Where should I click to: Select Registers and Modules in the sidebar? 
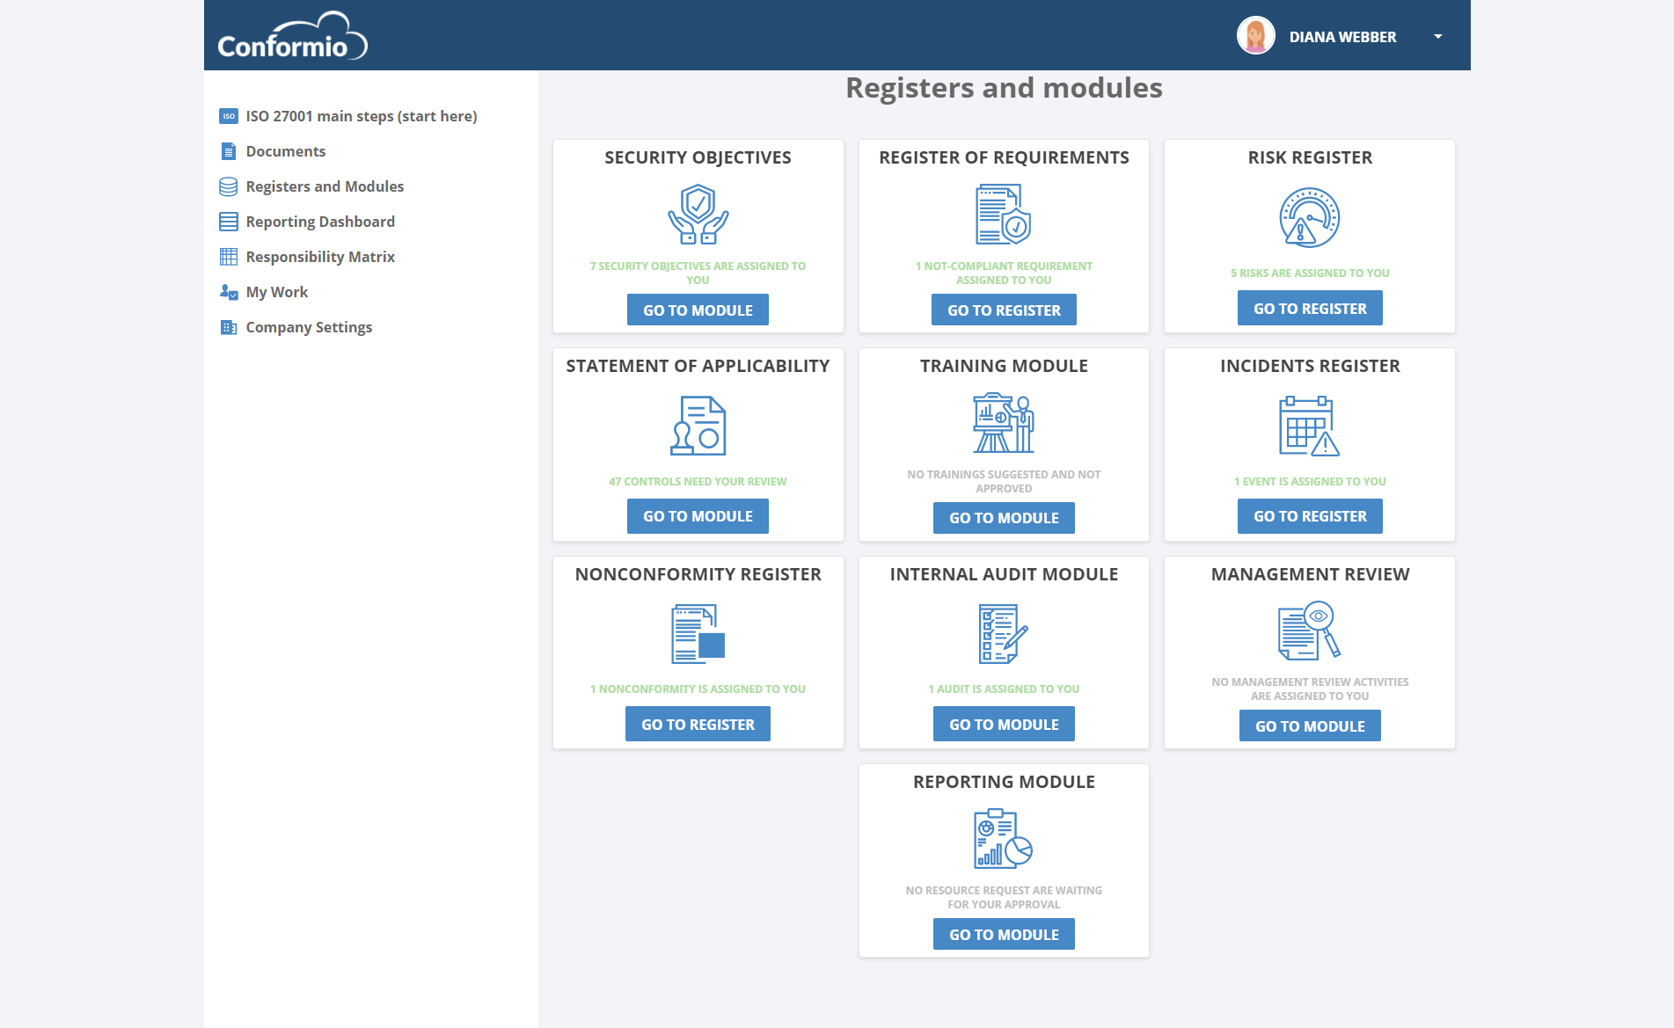325,186
